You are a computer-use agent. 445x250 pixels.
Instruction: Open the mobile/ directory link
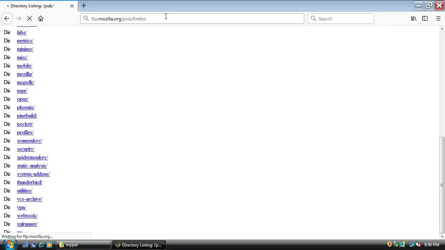25,66
